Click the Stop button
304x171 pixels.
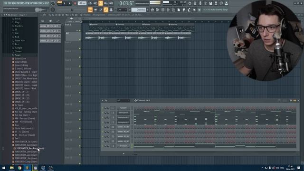[70, 3]
